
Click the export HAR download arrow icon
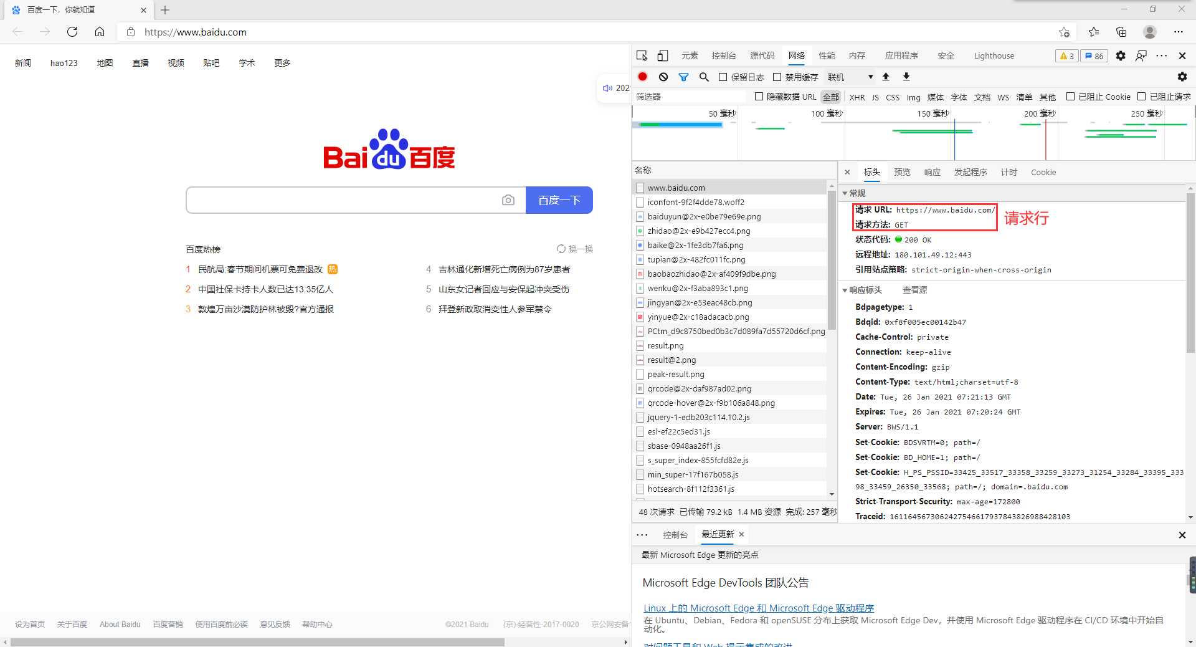pos(906,77)
